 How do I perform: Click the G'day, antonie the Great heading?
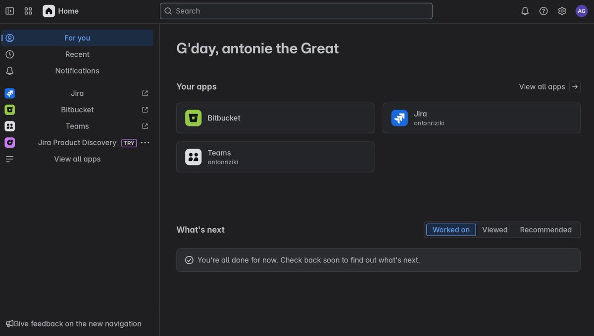257,48
